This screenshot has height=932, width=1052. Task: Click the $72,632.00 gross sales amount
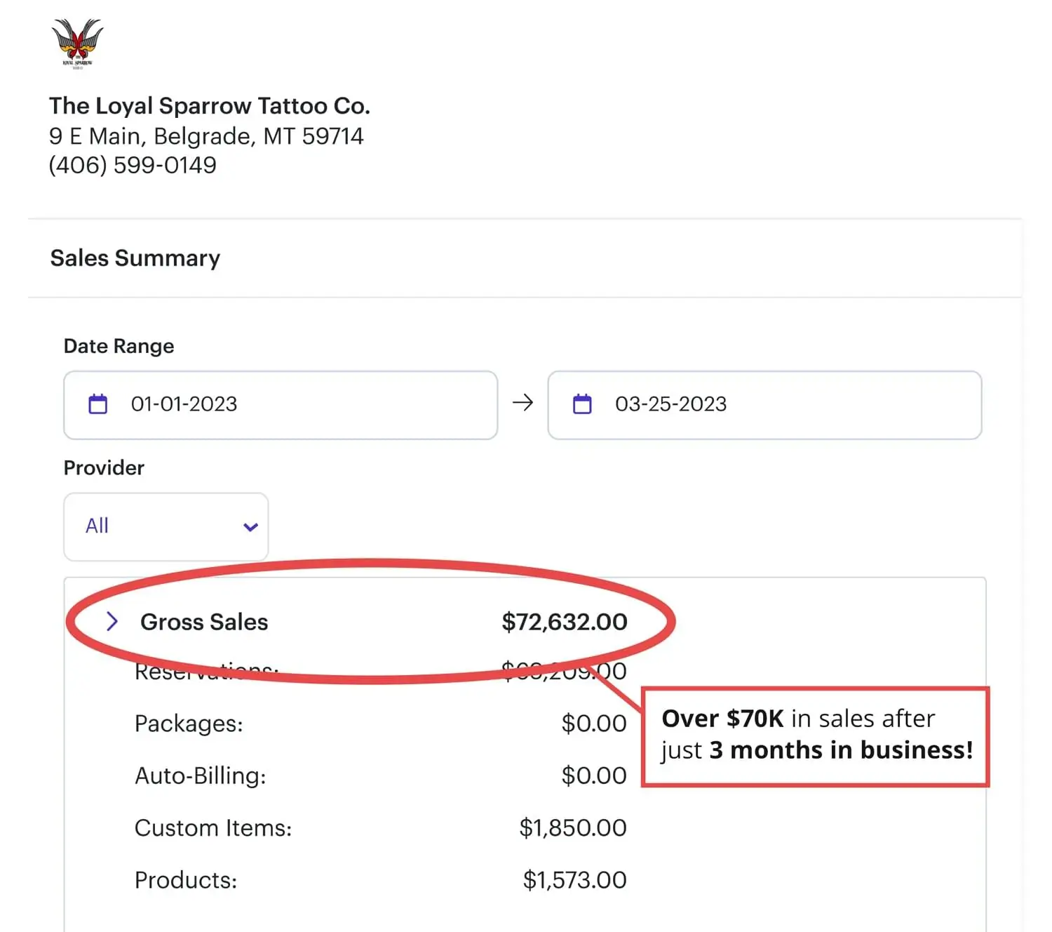(x=565, y=622)
